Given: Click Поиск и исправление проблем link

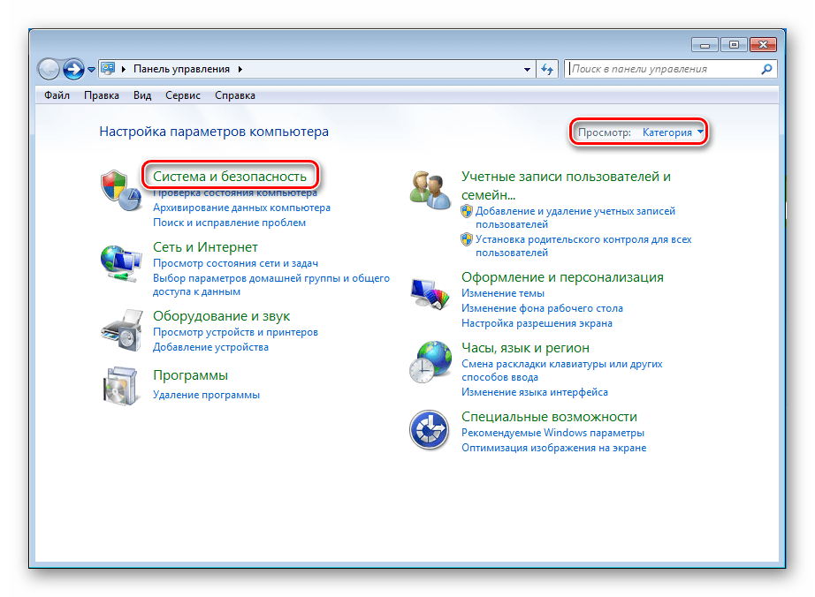Looking at the screenshot, I should (x=229, y=223).
